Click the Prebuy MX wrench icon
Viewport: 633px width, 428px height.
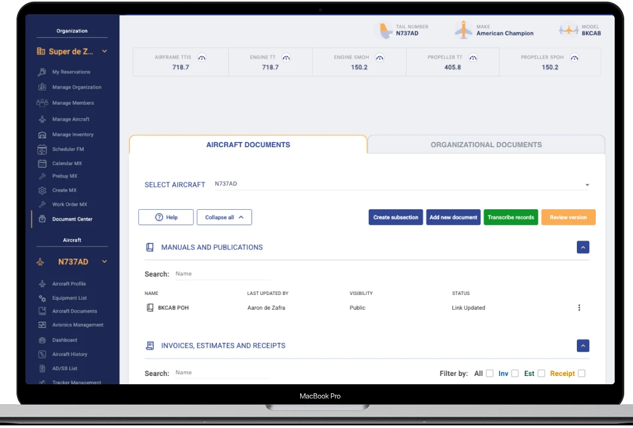42,176
